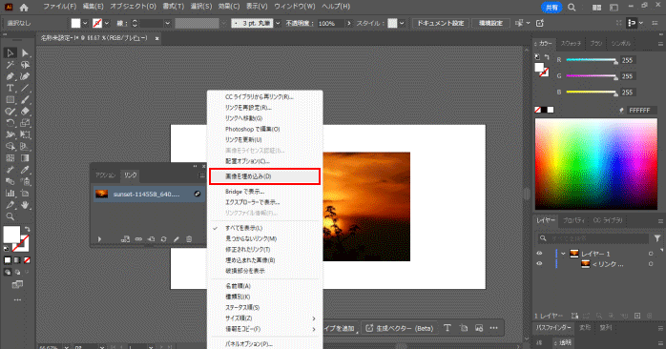
Task: Click Relink chain icon in Links panel
Action: (x=138, y=239)
